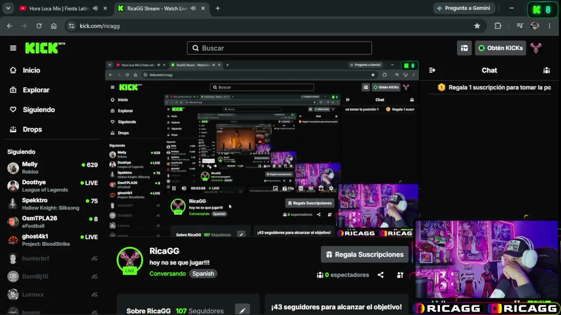
Task: Click the browser home icon
Action: click(53, 26)
